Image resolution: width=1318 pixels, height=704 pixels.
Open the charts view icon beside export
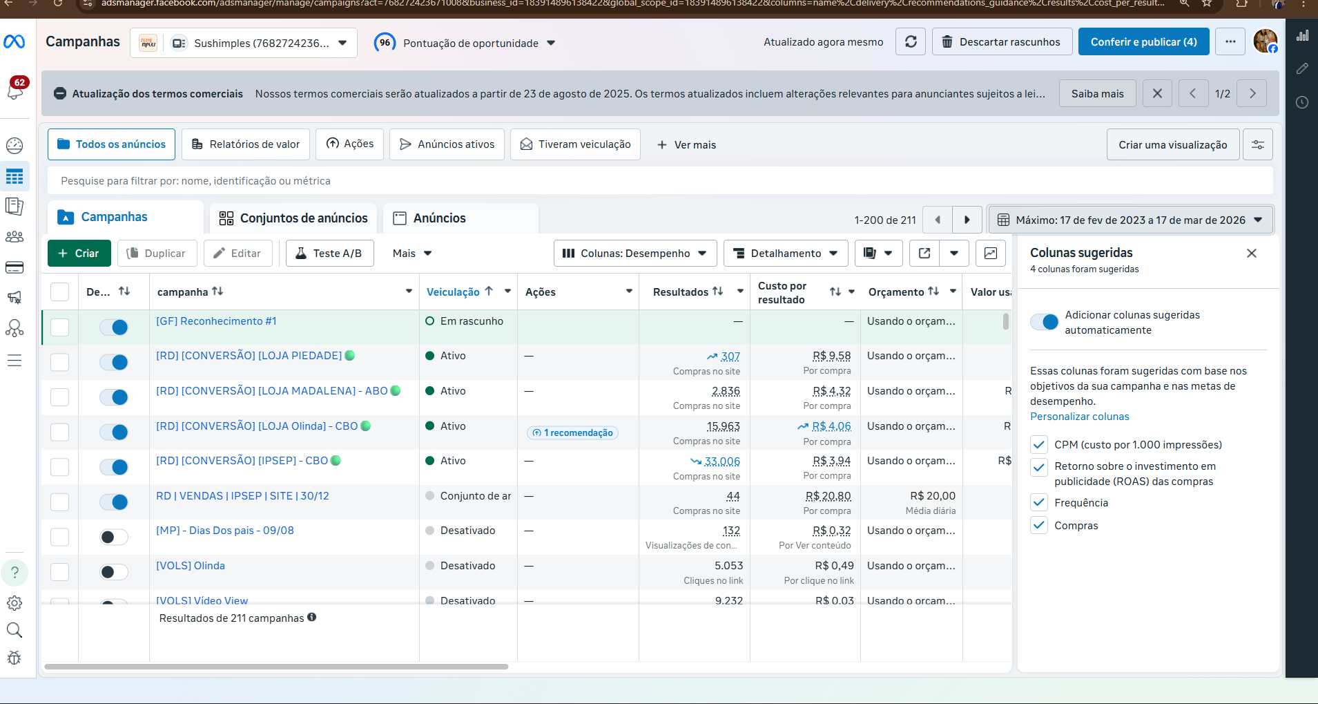click(991, 253)
